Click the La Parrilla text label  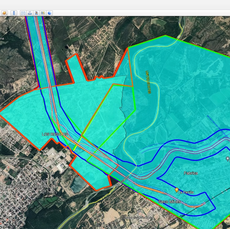click(186, 192)
